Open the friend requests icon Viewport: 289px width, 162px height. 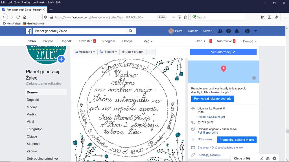click(x=220, y=31)
